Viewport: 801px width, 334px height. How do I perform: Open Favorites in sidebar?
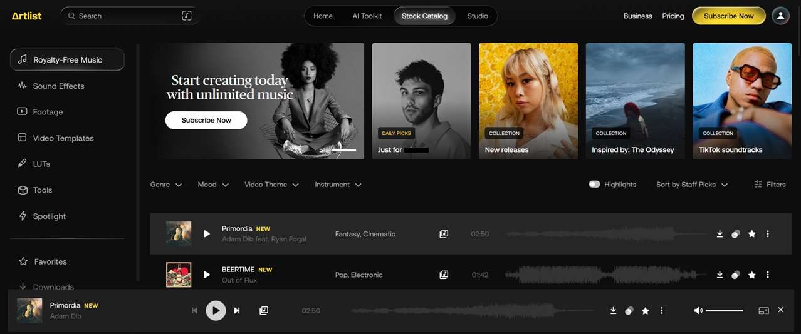tap(50, 261)
